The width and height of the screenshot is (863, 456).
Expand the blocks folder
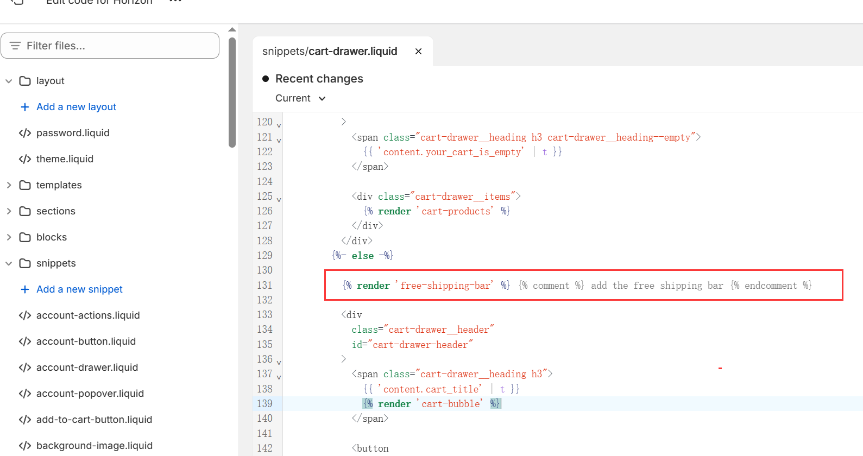point(9,237)
